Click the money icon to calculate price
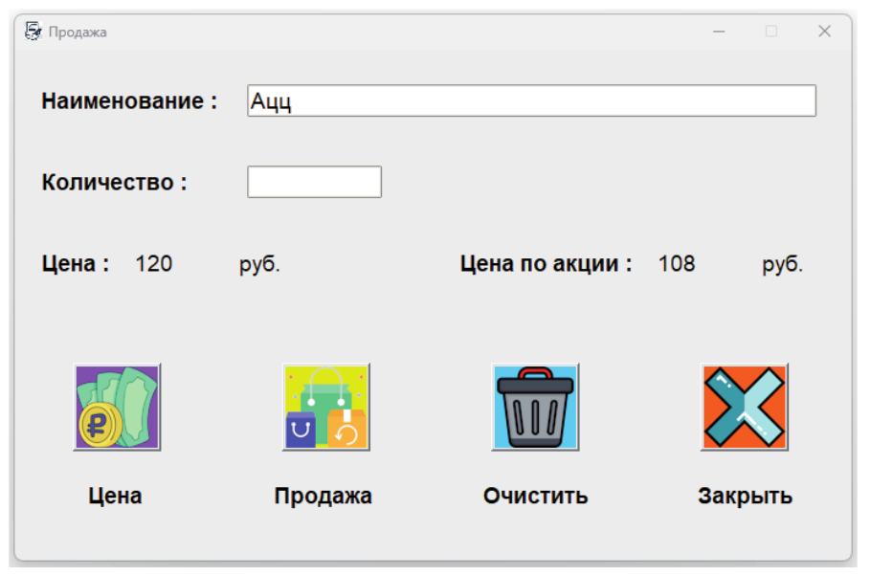 (x=117, y=407)
